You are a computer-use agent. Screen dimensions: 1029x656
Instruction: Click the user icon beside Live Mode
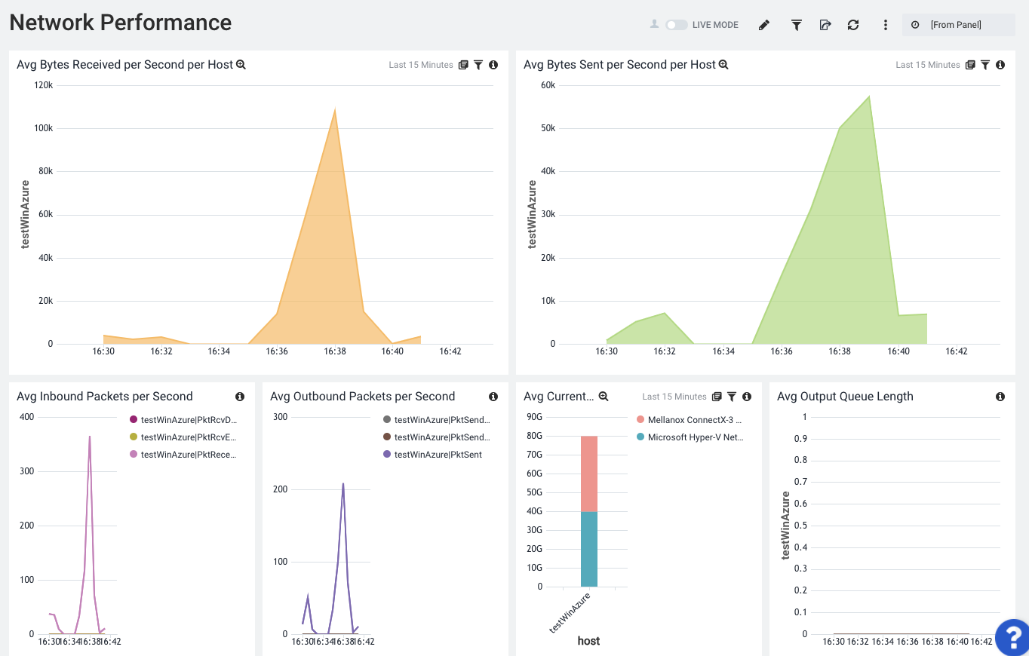[x=654, y=24]
